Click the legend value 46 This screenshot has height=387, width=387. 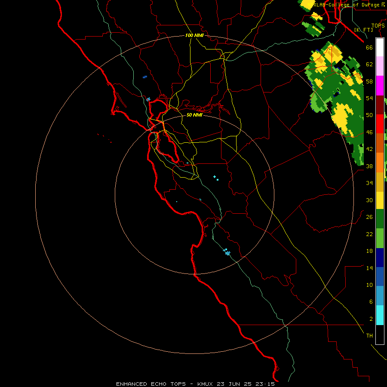coord(369,132)
